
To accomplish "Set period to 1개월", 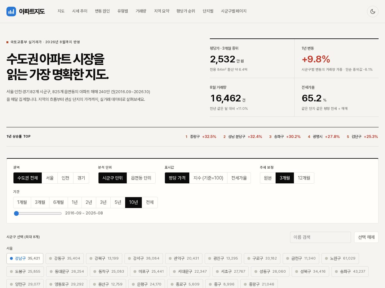I will pyautogui.click(x=22, y=203).
